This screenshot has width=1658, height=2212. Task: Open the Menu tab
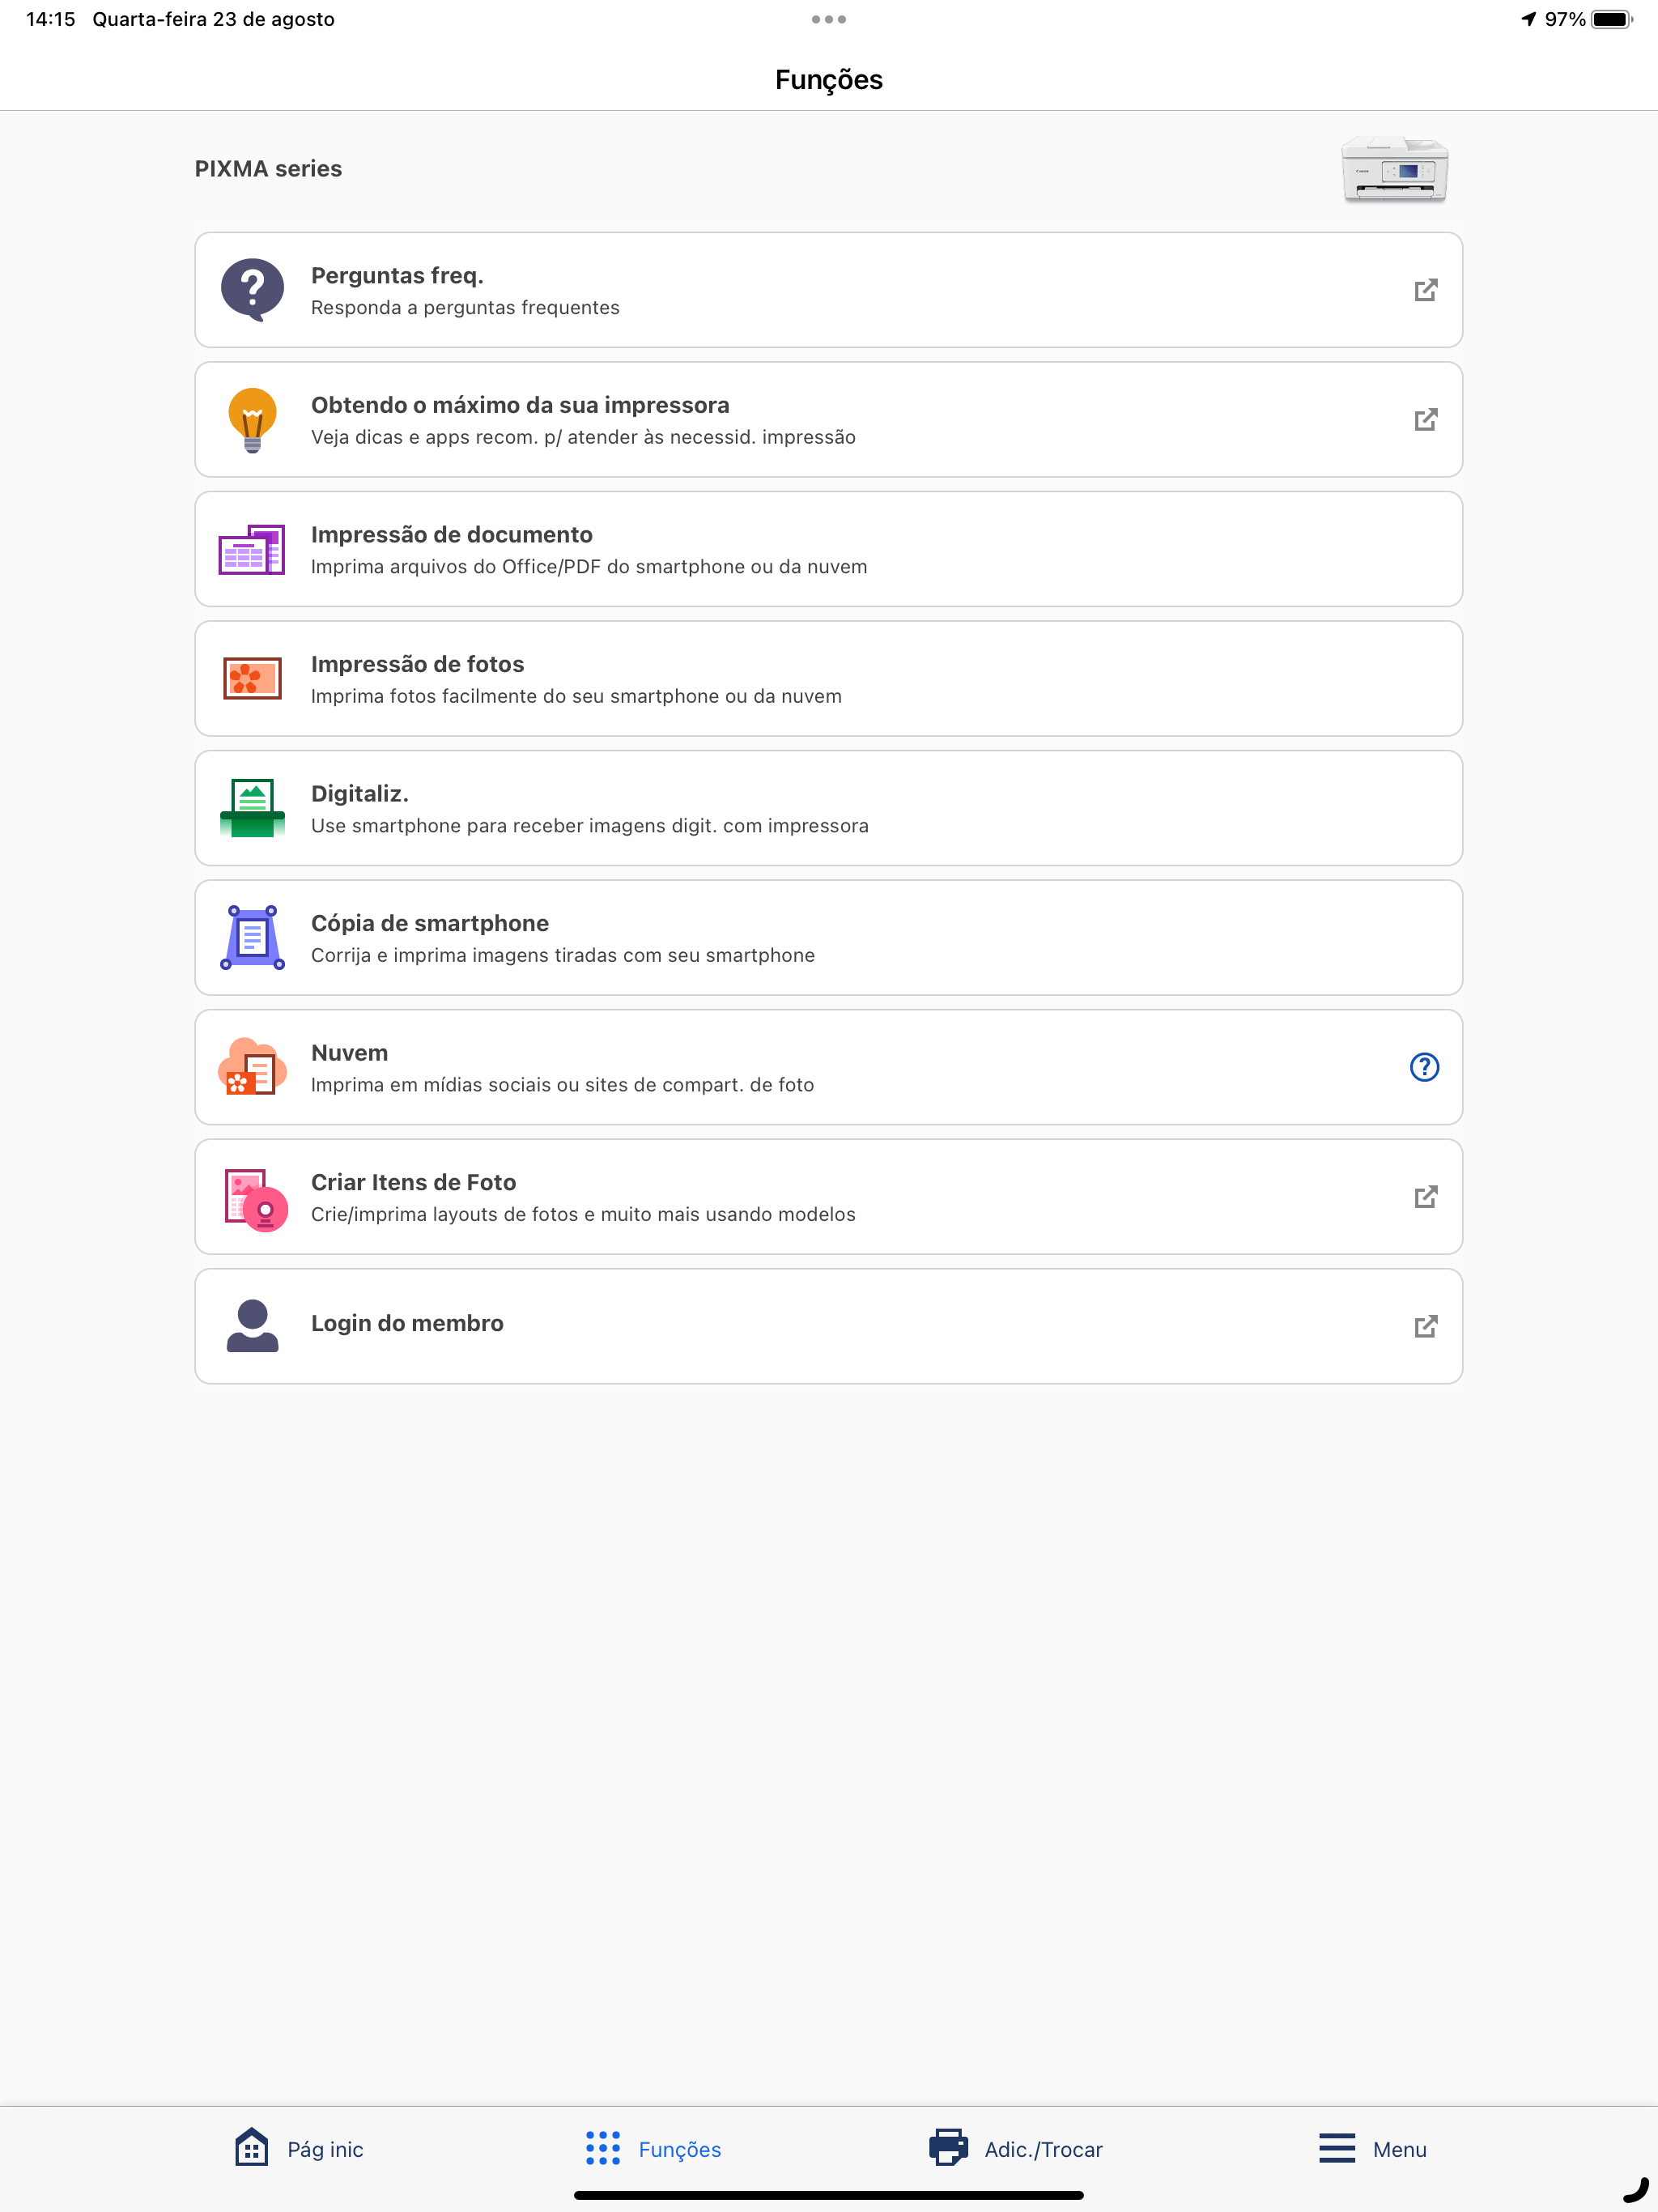click(x=1372, y=2148)
